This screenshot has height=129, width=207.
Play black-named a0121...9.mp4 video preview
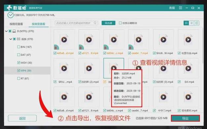coord(89,97)
